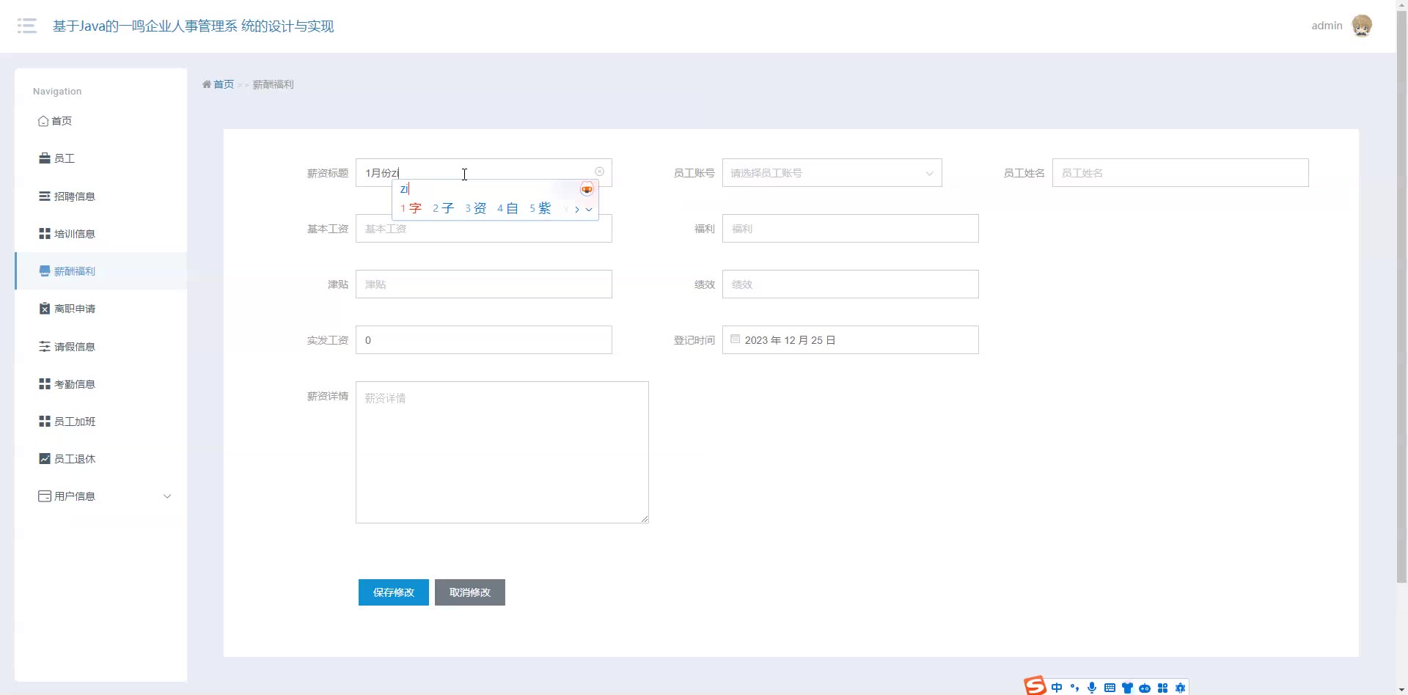Select candidate 3 资
Screen dimensions: 1408x695
coord(475,209)
